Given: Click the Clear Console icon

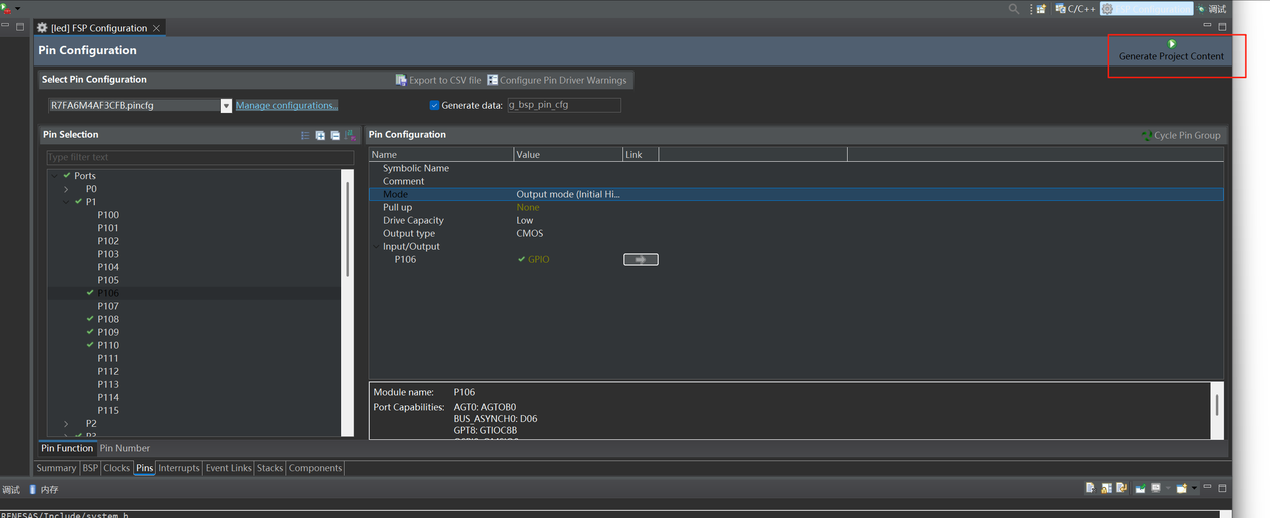Looking at the screenshot, I should (1091, 488).
